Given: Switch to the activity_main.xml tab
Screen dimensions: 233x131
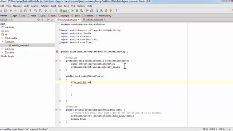Looking at the screenshot, I should click(x=94, y=20).
